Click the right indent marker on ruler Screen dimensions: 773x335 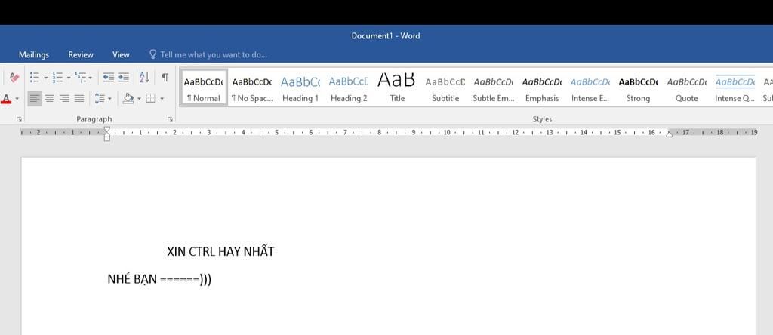pyautogui.click(x=669, y=134)
